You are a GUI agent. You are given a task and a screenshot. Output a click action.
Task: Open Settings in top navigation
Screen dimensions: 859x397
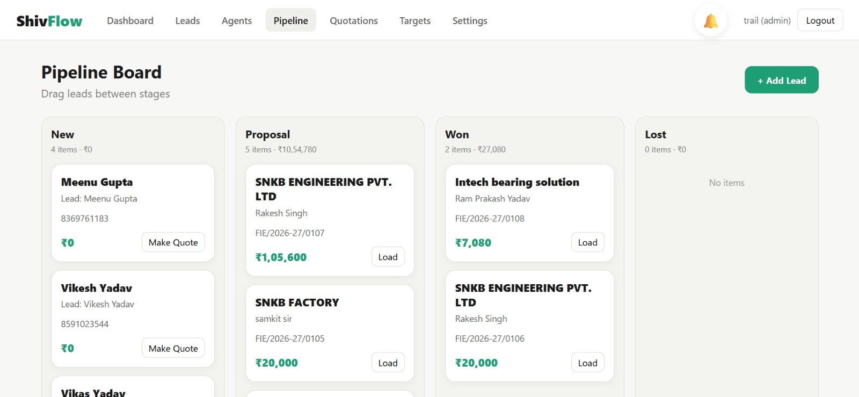pos(470,20)
